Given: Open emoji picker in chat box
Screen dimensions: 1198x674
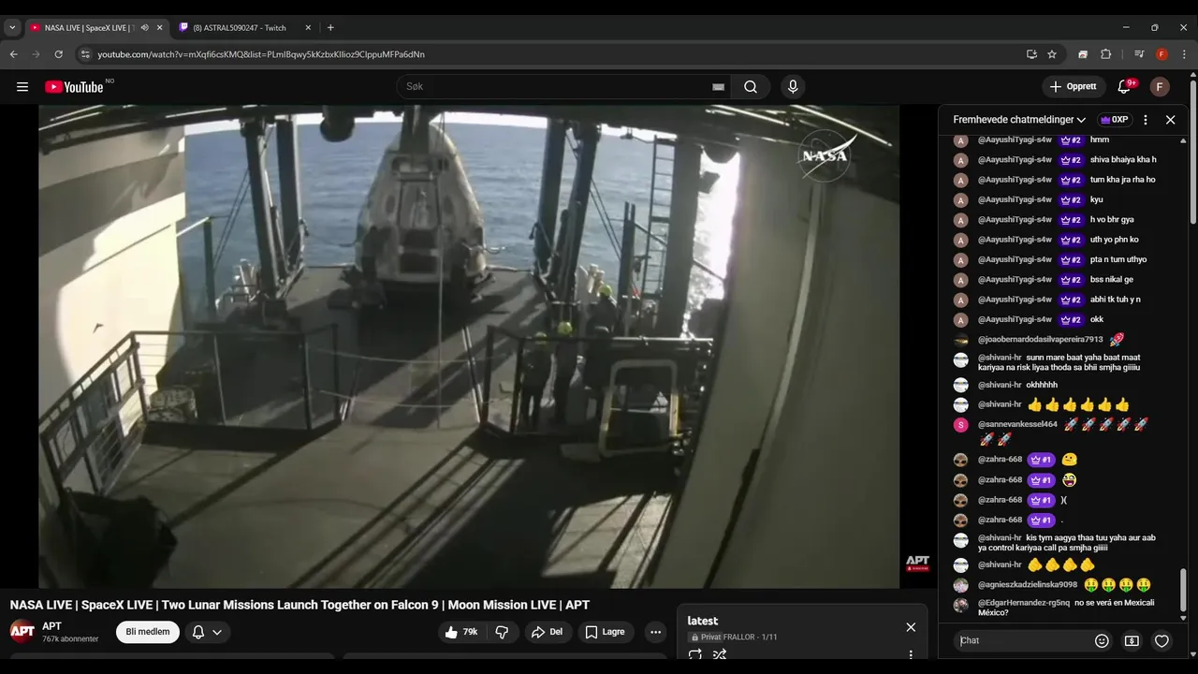Looking at the screenshot, I should coord(1102,641).
